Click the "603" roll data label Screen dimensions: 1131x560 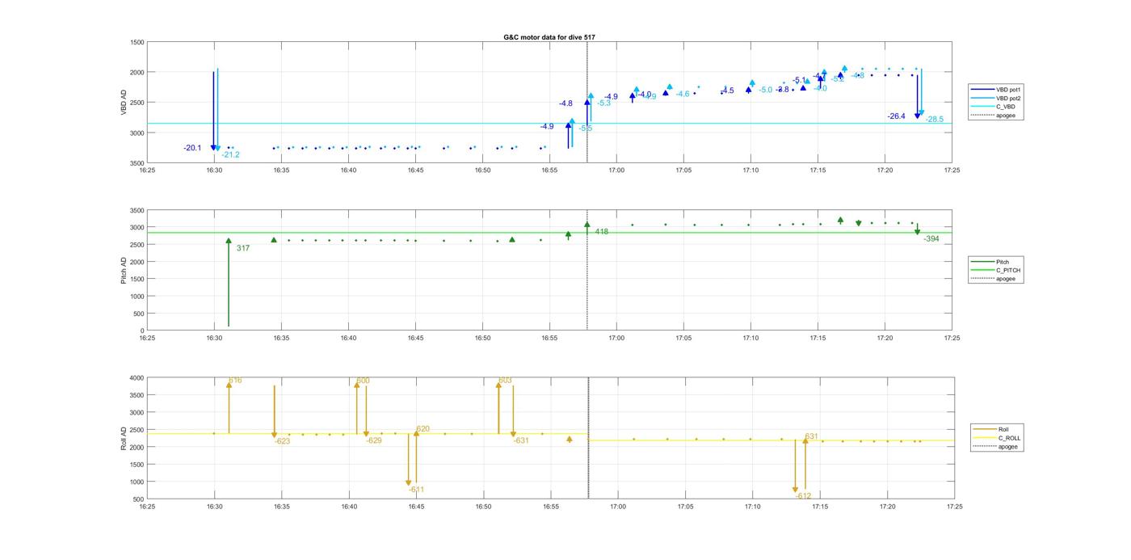coord(506,380)
